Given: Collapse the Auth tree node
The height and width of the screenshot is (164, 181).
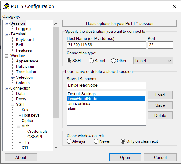Looking at the screenshot, I should tap(18, 126).
